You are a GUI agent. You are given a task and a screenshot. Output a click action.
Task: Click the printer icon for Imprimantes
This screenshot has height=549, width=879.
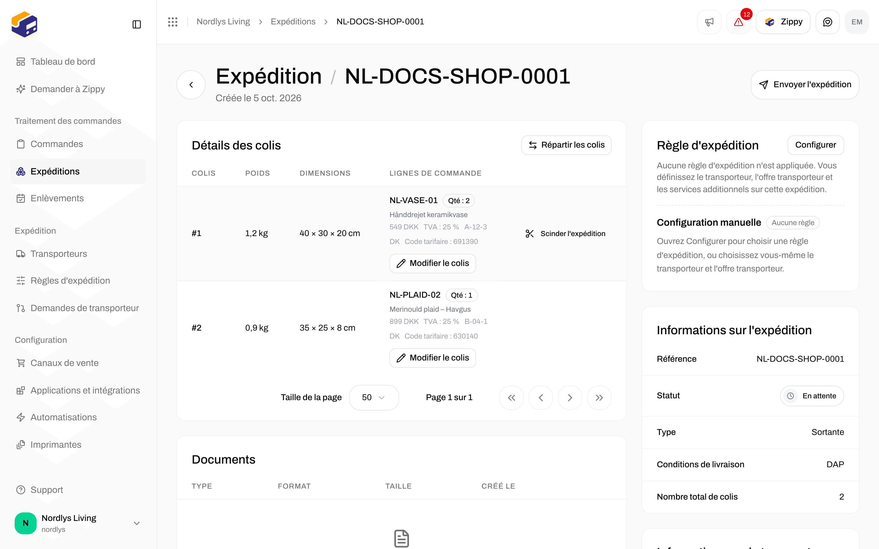coord(21,445)
